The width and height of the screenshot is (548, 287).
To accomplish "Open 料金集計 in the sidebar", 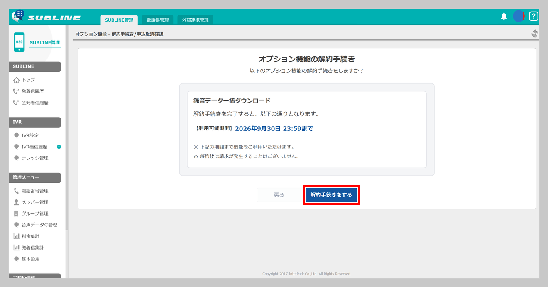I will click(30, 236).
